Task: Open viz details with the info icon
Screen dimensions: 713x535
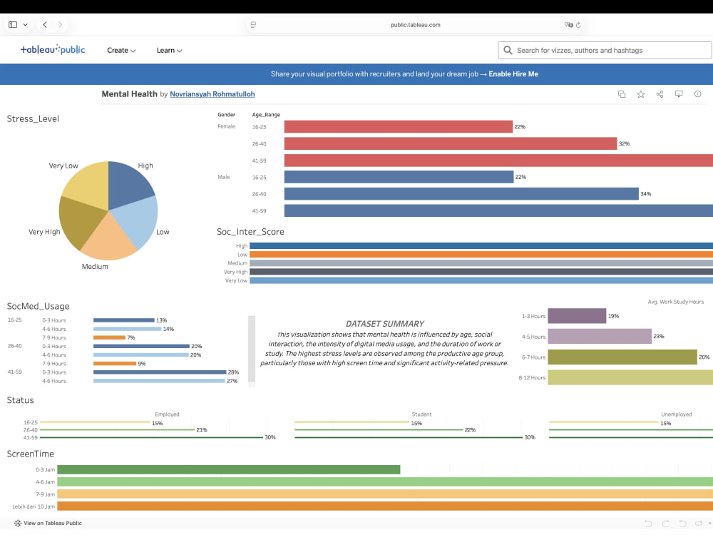Action: coord(697,94)
